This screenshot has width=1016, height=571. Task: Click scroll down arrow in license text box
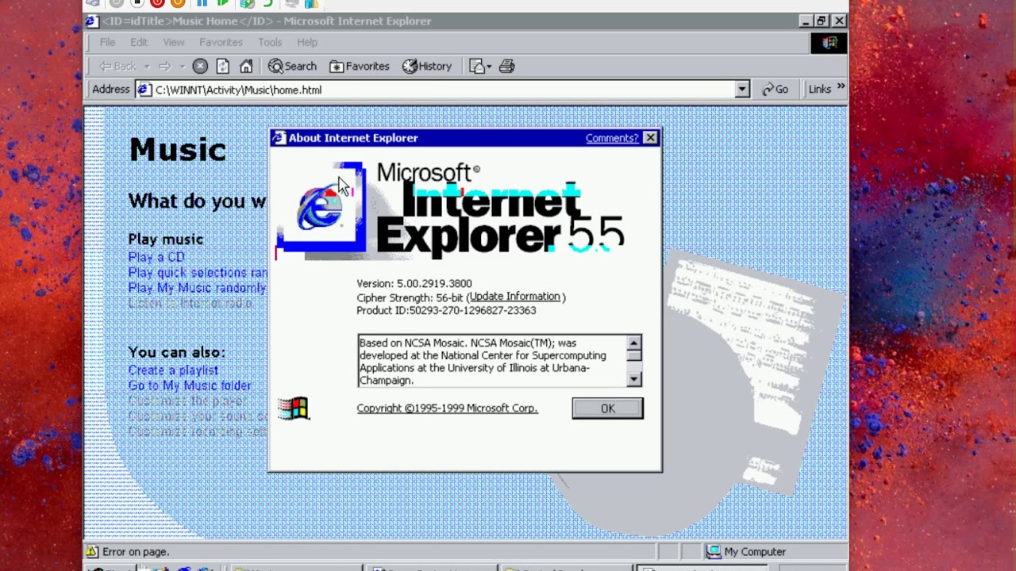pos(633,379)
